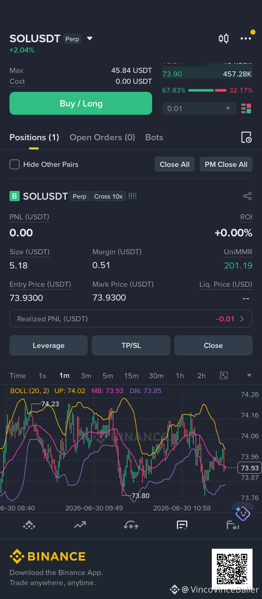Screen dimensions: 262x599
Task: Open the chart layout settings icon
Action: [224, 376]
